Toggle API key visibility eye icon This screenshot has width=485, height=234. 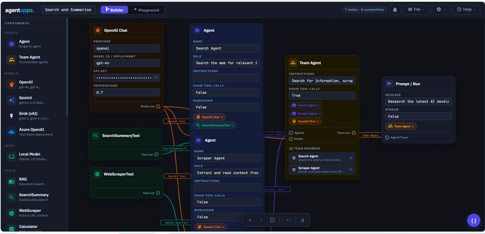[156, 77]
